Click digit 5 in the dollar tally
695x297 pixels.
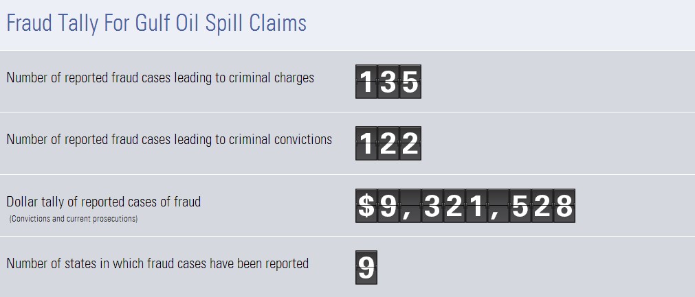click(520, 206)
